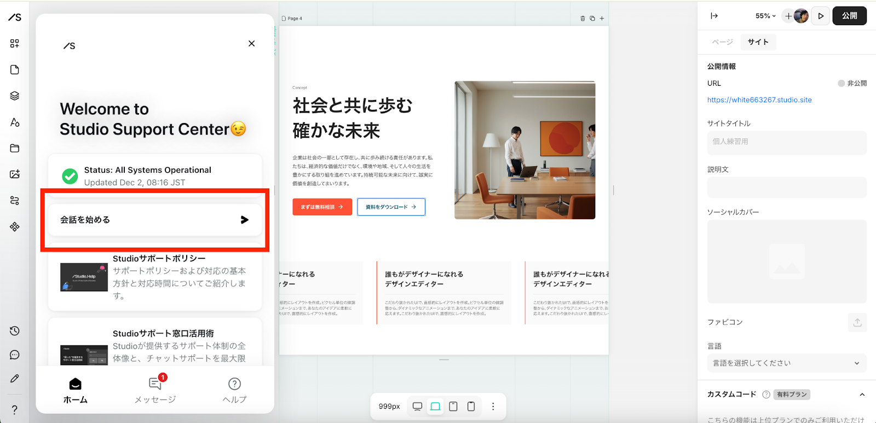Start live preview with the play button
This screenshot has width=876, height=423.
pyautogui.click(x=821, y=16)
